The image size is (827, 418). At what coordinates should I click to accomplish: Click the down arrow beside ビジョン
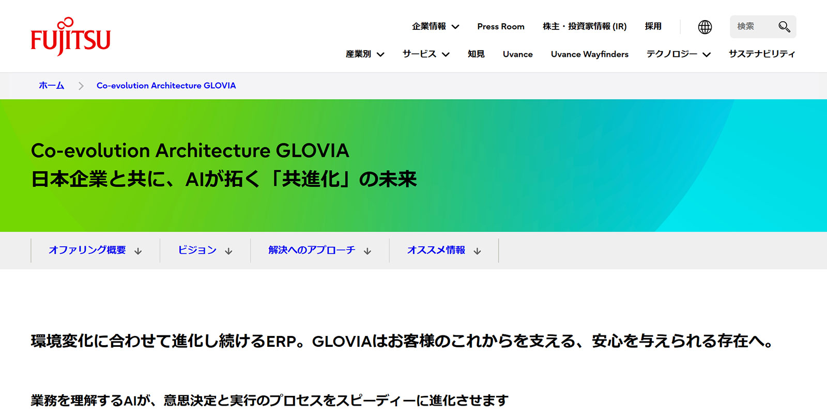(x=228, y=251)
